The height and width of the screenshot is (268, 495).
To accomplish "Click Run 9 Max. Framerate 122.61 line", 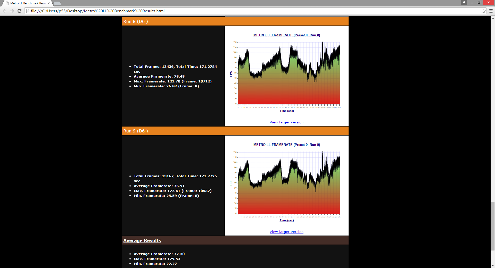I will click(x=173, y=191).
